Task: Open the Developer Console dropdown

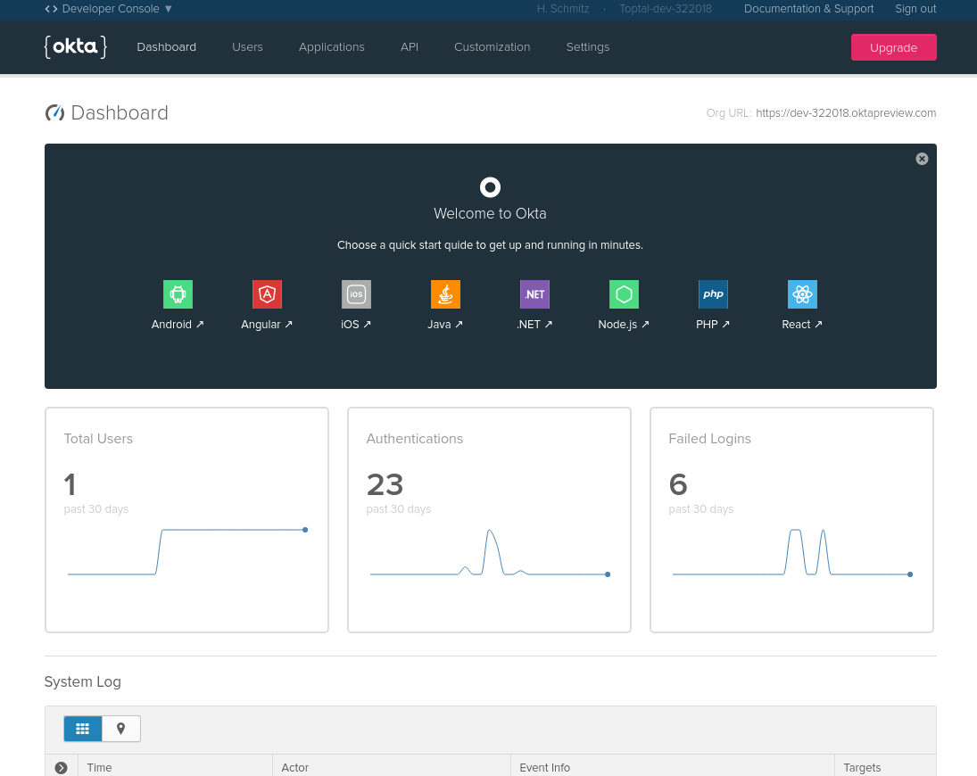Action: point(109,9)
